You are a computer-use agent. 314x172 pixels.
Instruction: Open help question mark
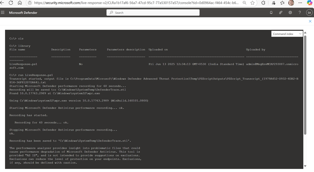300,12
